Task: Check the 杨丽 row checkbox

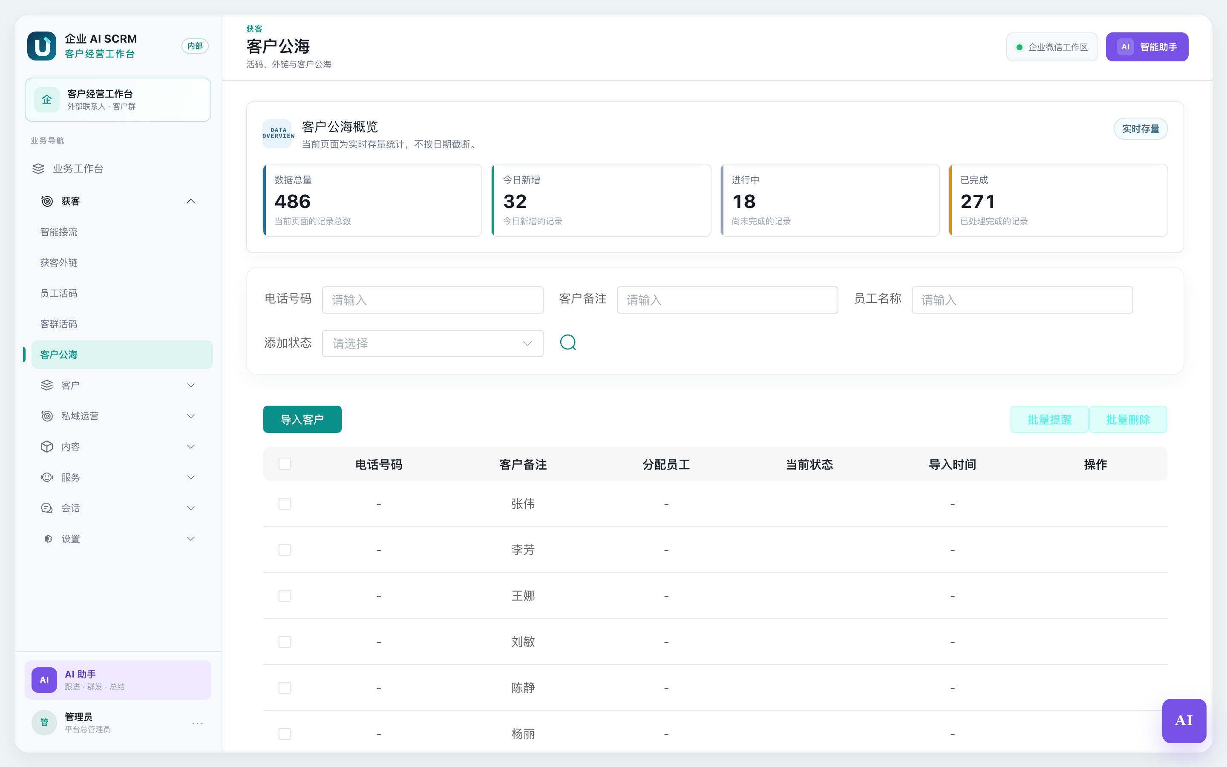Action: [285, 733]
